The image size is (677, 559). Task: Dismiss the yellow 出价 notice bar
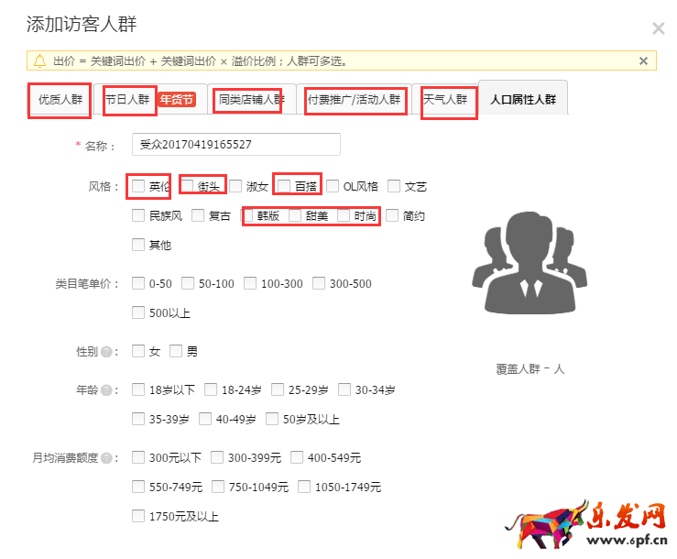tap(643, 60)
